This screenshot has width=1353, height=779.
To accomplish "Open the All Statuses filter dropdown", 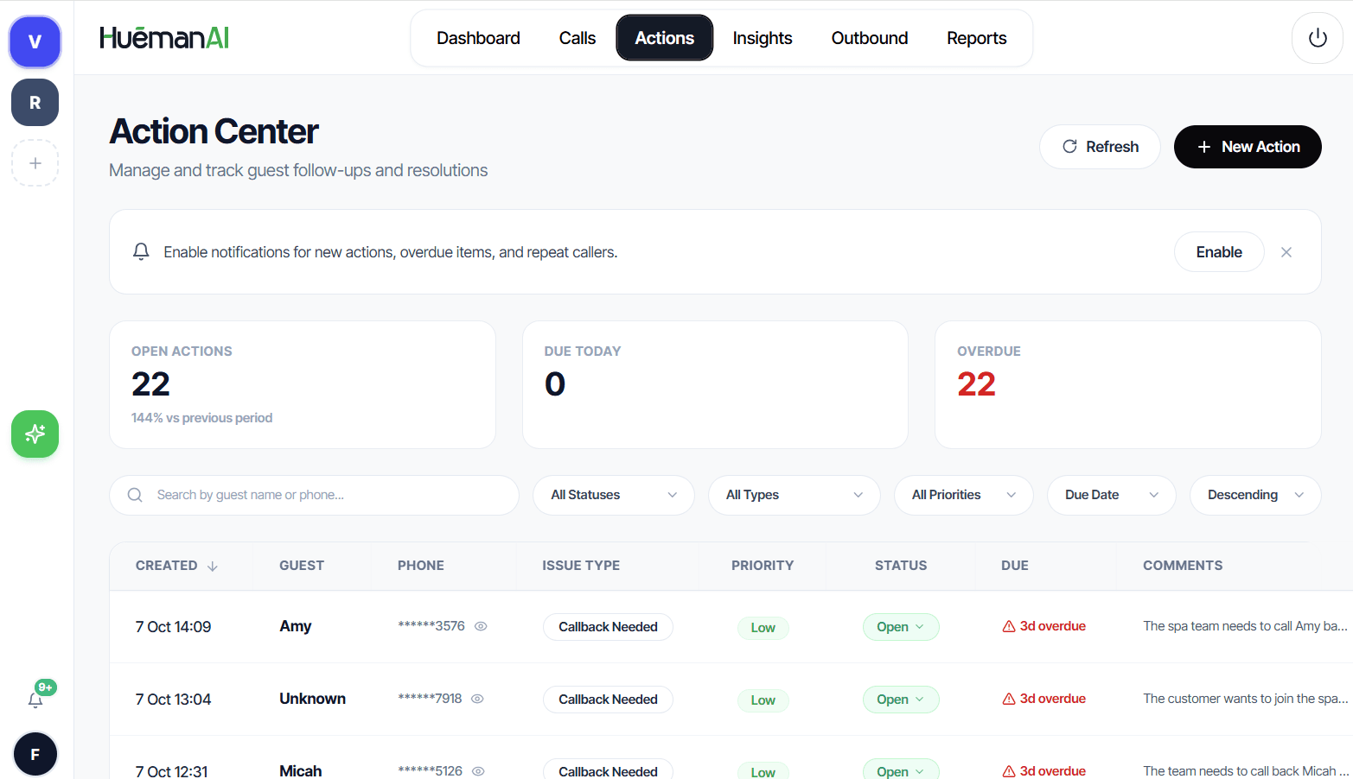I will [x=614, y=495].
